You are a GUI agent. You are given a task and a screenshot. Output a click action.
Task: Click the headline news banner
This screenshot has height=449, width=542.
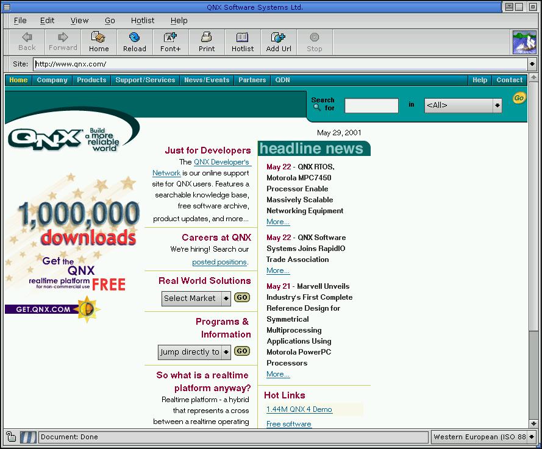click(314, 149)
